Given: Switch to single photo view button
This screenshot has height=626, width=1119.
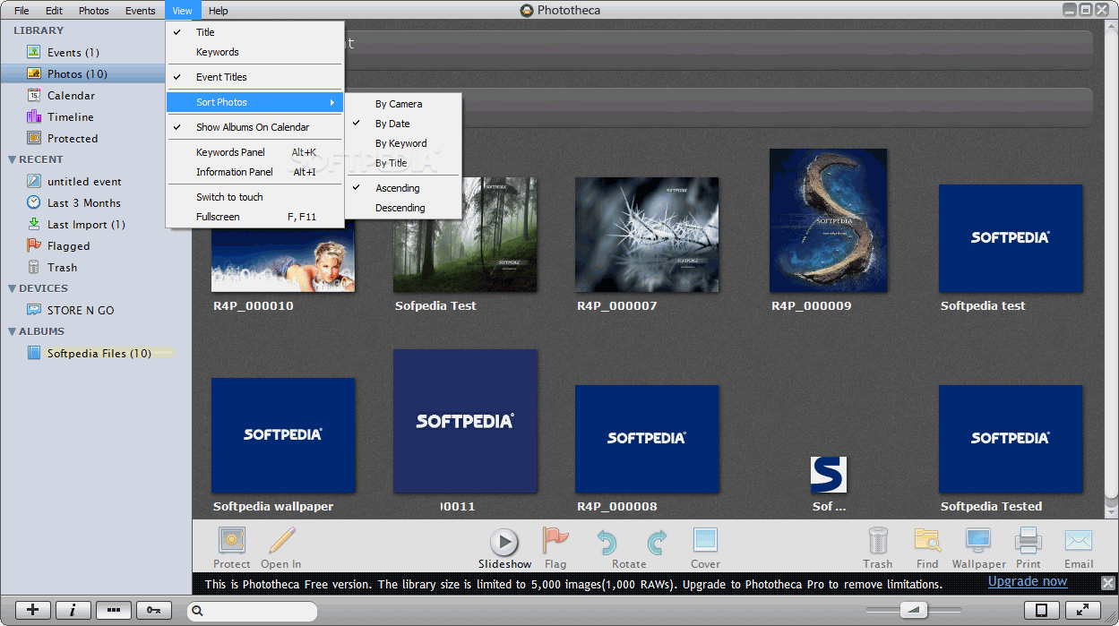Looking at the screenshot, I should coord(1041,610).
